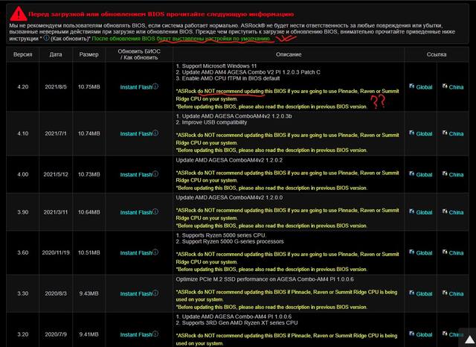
Task: Click the size cell '10.51MB'
Action: pos(89,253)
